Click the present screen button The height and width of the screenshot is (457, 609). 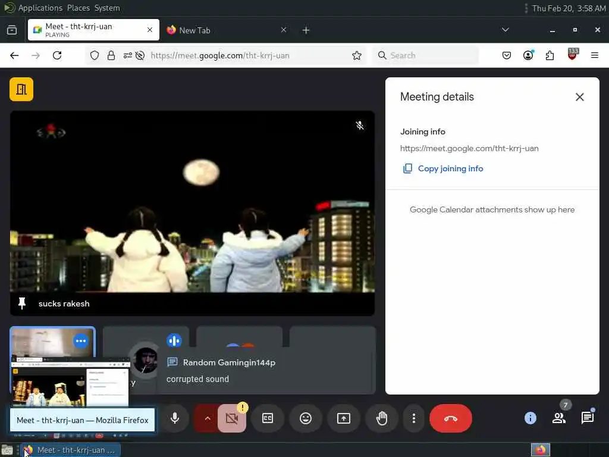coord(344,418)
